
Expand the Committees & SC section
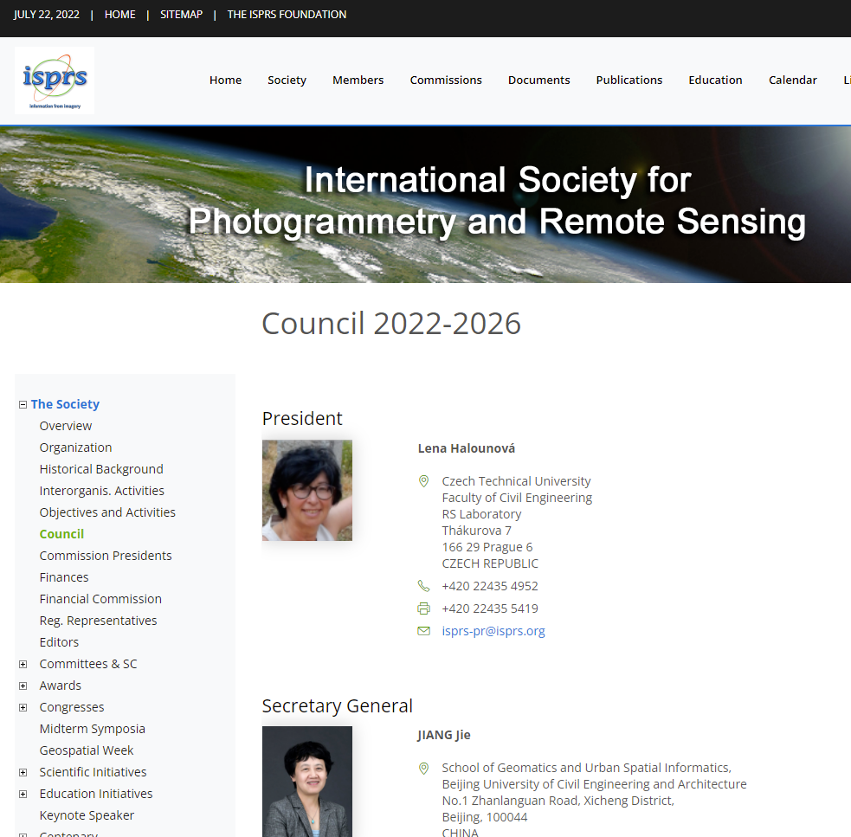23,665
